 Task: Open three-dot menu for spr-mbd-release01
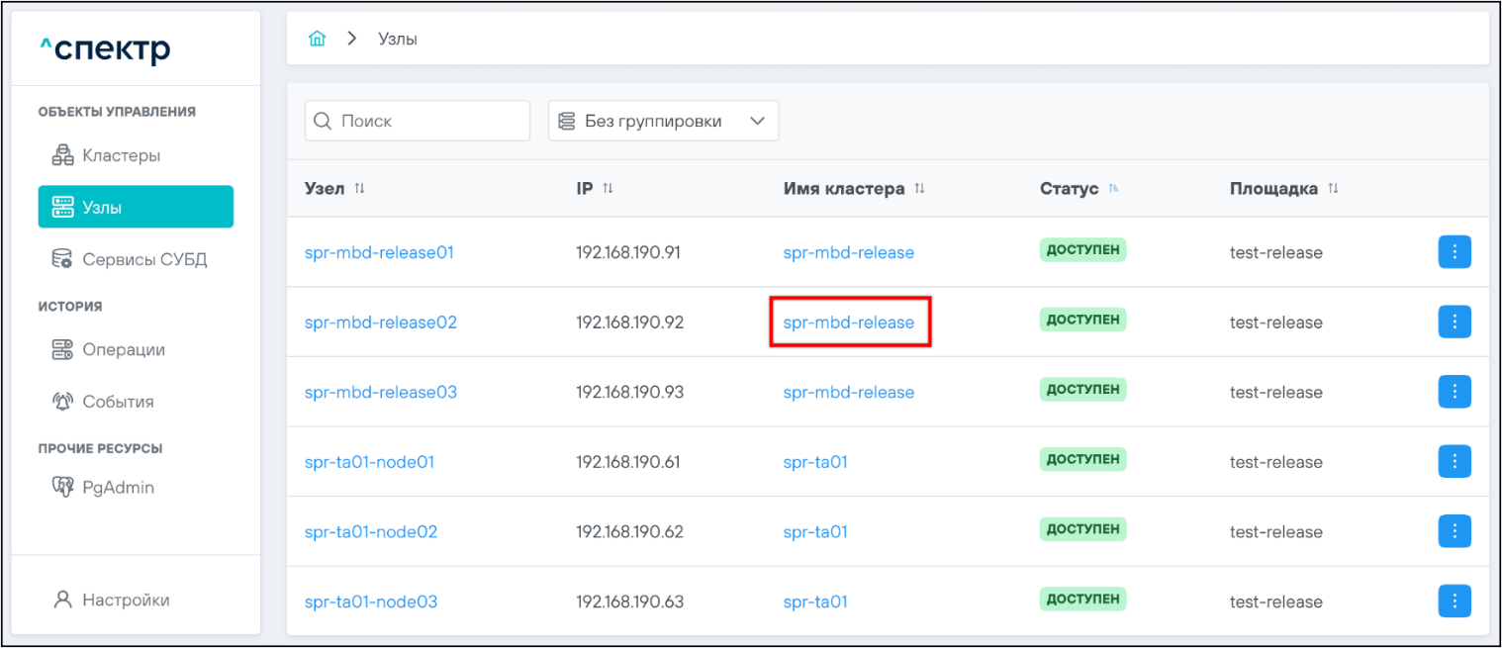[x=1454, y=252]
